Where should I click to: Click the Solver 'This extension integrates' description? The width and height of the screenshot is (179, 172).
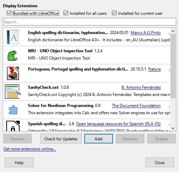point(99,113)
